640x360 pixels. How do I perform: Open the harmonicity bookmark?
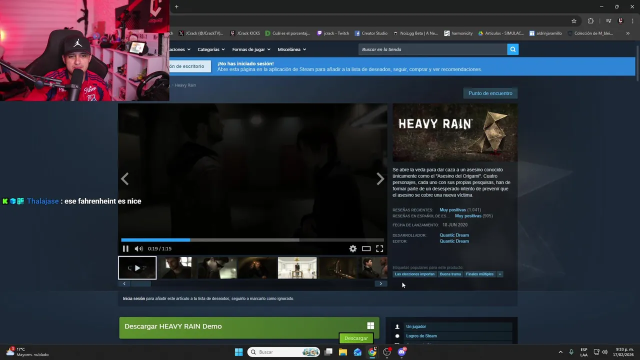(458, 33)
